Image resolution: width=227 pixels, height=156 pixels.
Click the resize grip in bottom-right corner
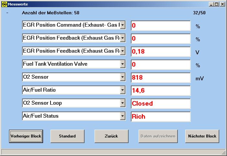pyautogui.click(x=223, y=152)
